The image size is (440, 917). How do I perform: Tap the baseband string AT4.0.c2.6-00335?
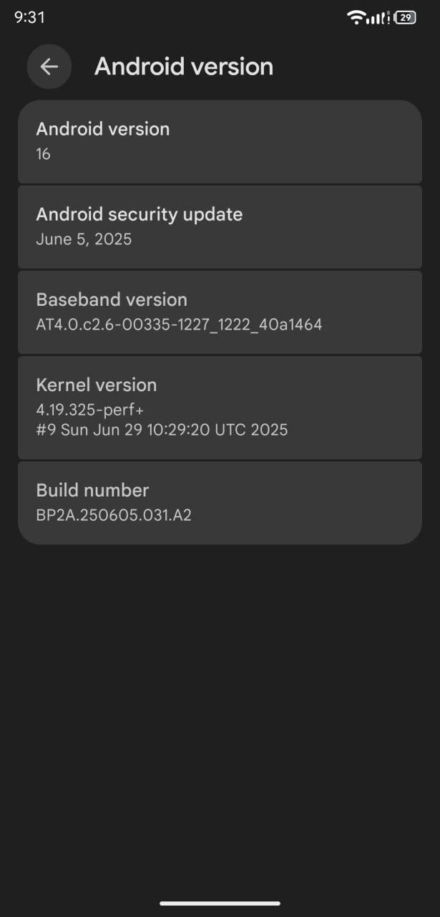coord(179,325)
